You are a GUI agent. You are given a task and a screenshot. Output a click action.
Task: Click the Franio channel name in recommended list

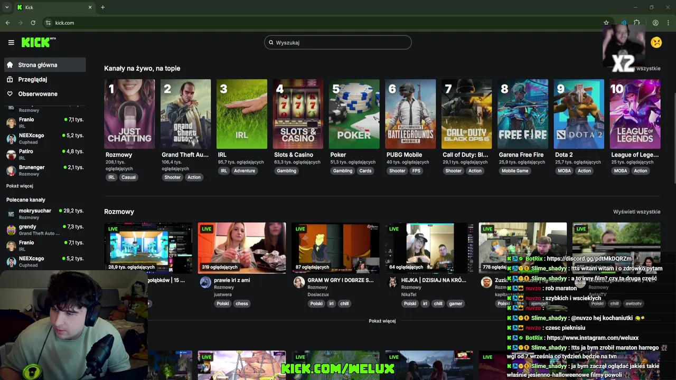point(26,243)
